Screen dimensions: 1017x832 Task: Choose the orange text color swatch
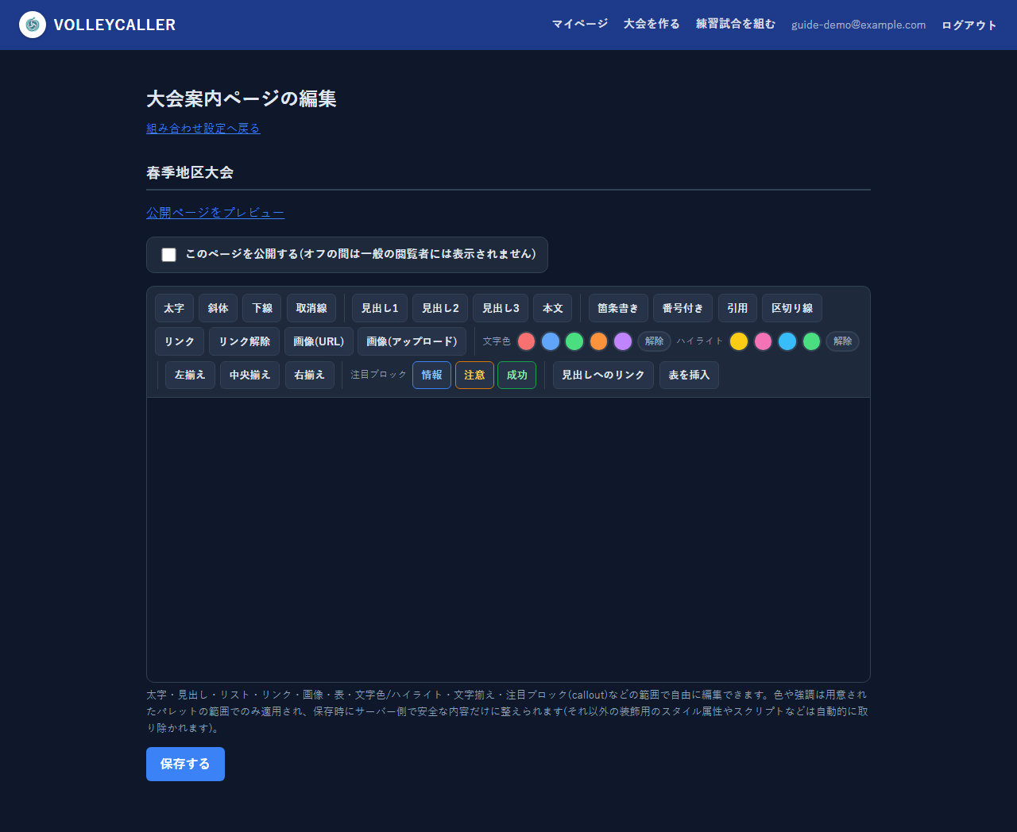(x=599, y=341)
